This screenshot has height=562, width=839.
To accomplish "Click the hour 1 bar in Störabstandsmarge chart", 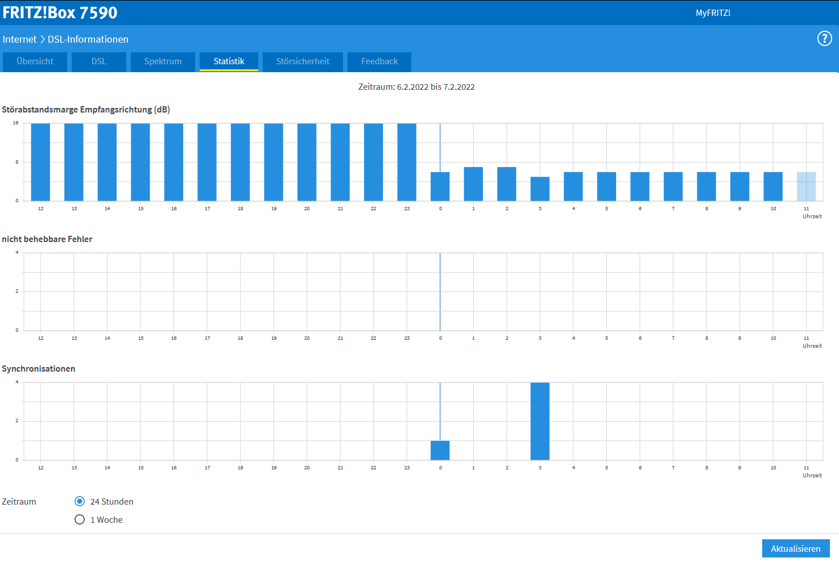I will pos(473,184).
